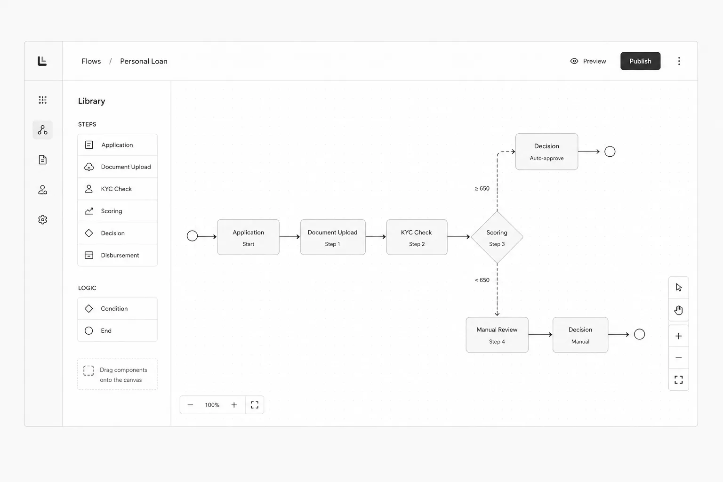Go to Flows in the breadcrumb
723x482 pixels.
(91, 61)
